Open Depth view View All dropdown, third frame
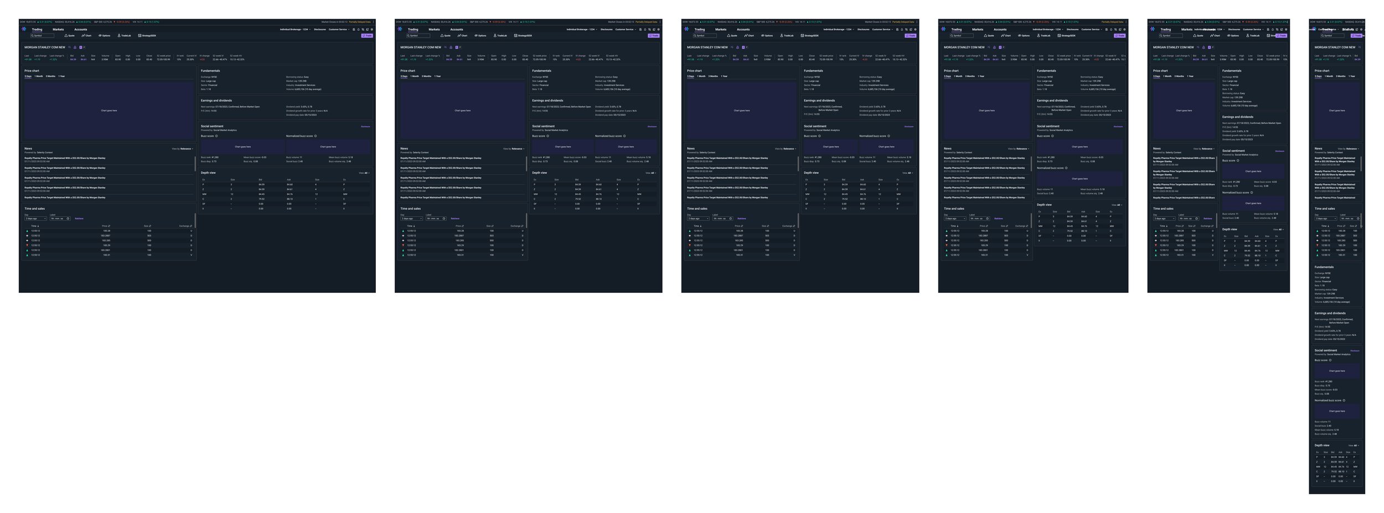The width and height of the screenshot is (1384, 513). pos(907,173)
